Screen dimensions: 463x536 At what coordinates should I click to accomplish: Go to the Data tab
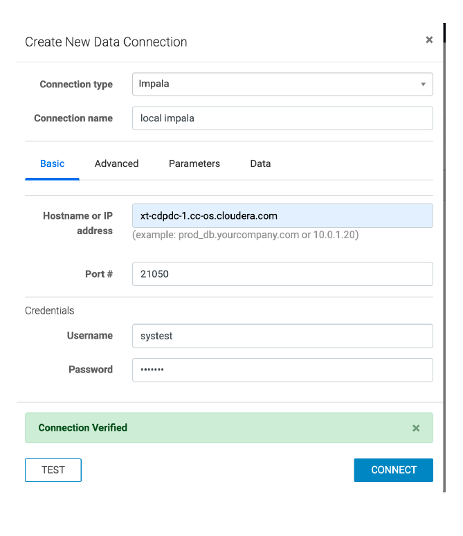point(260,163)
